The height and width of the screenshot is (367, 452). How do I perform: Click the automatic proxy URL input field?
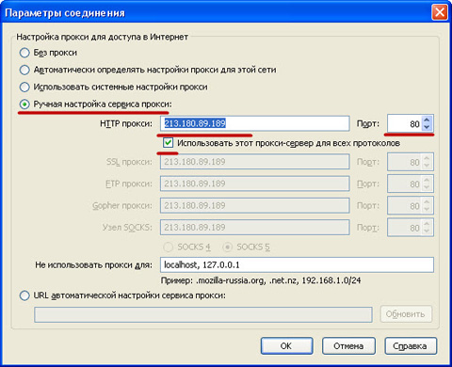203,314
